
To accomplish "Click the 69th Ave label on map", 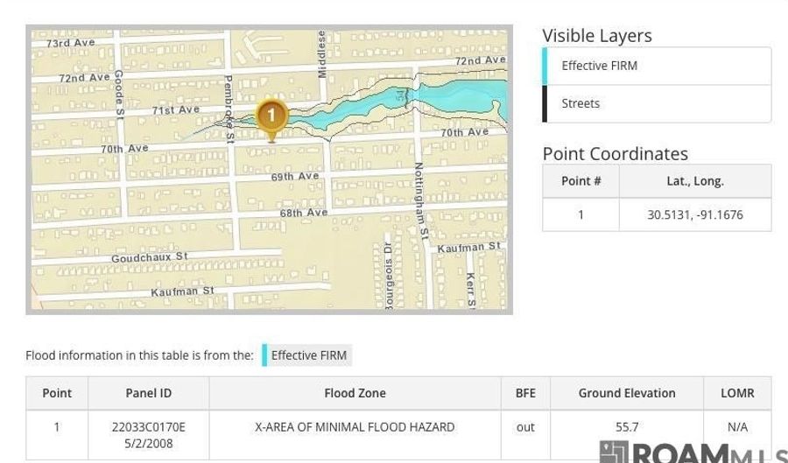I will 295,177.
